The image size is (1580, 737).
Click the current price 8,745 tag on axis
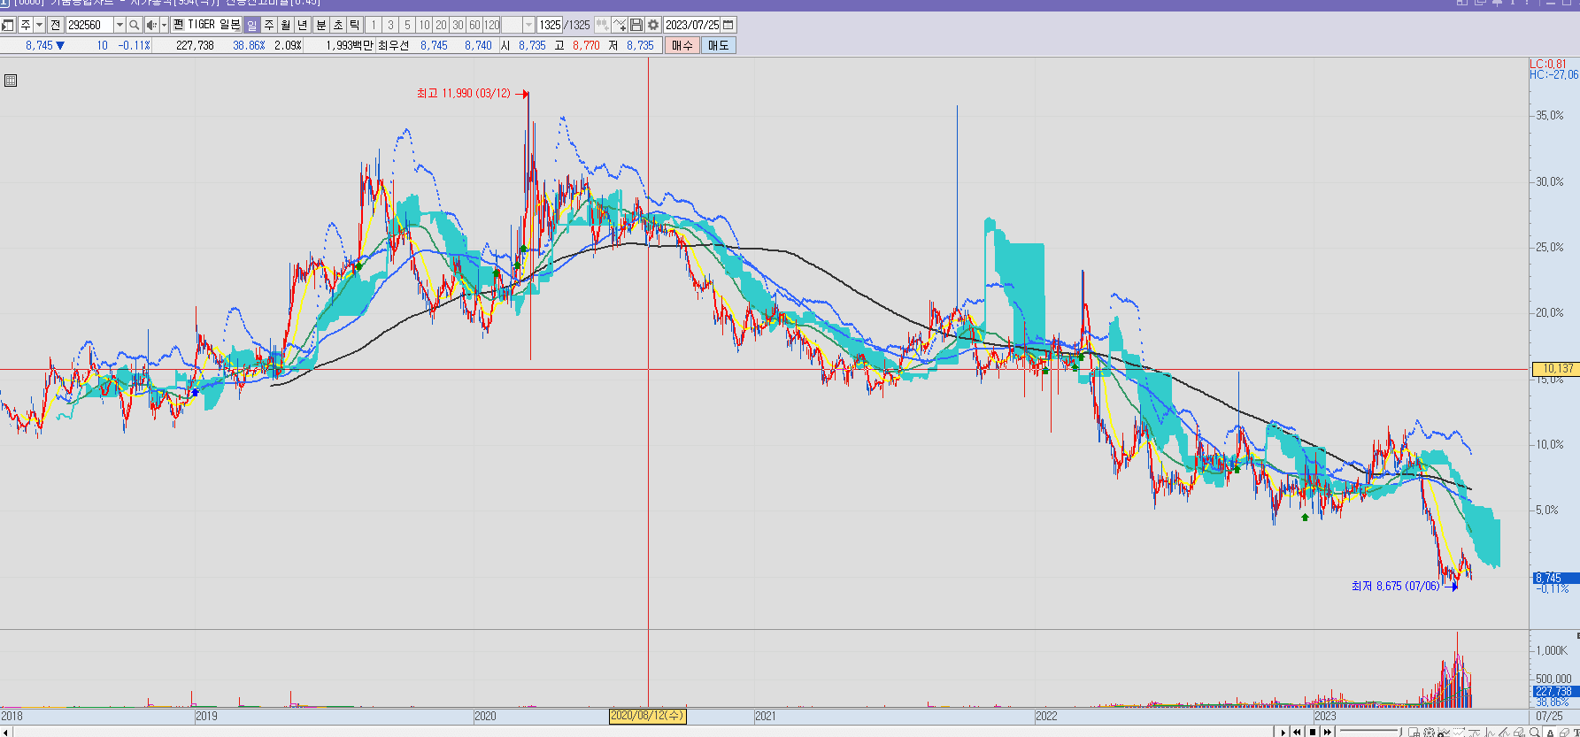click(1555, 578)
